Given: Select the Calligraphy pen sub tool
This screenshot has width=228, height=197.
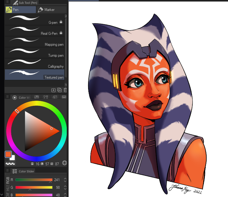Looking at the screenshot, I should pos(35,64).
